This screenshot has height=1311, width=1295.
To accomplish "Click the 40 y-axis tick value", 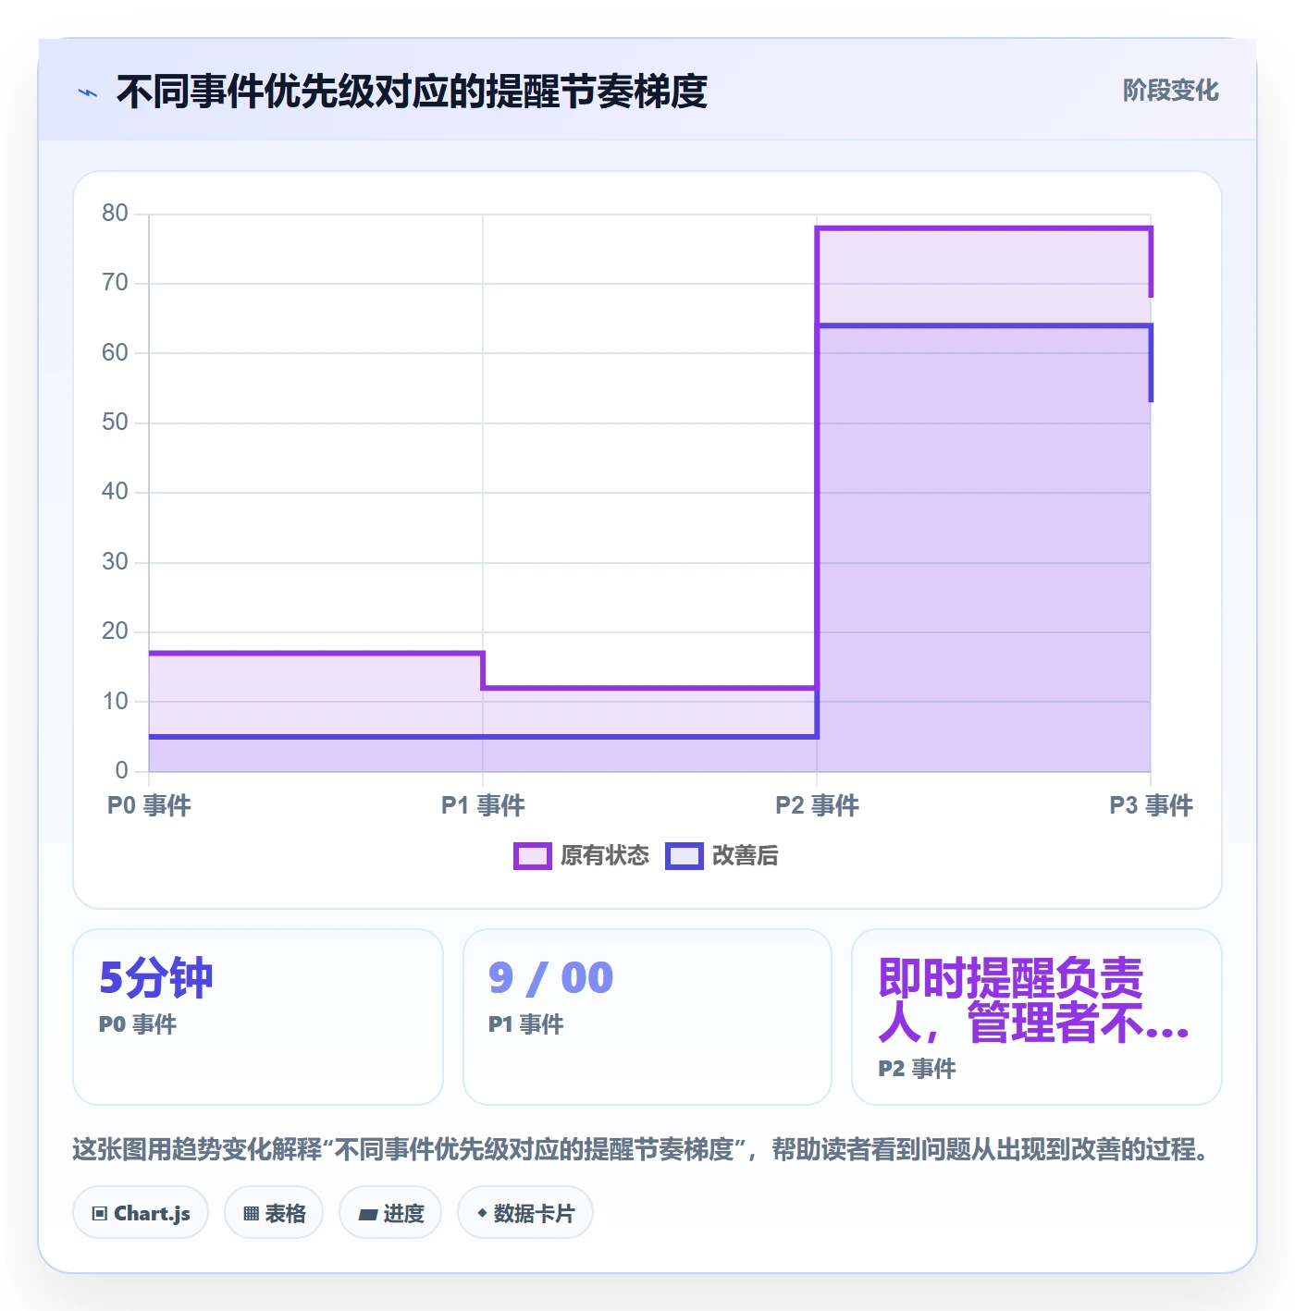I will click(x=116, y=492).
